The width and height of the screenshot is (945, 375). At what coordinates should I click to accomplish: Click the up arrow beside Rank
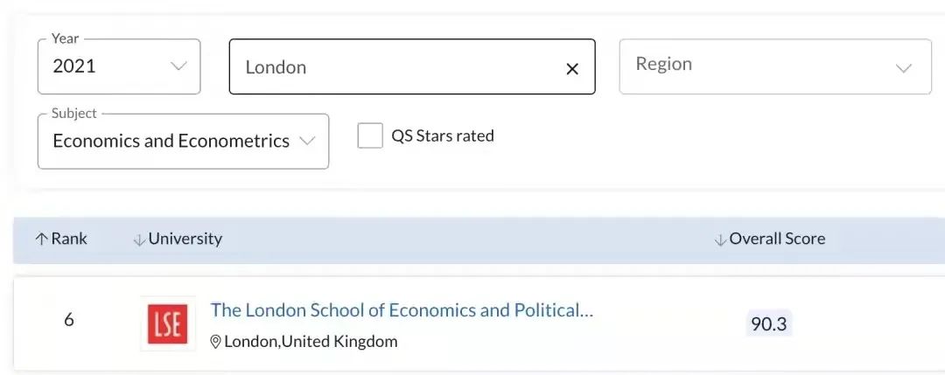tap(40, 240)
